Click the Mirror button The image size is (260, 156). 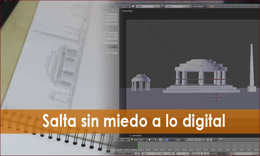point(109,24)
